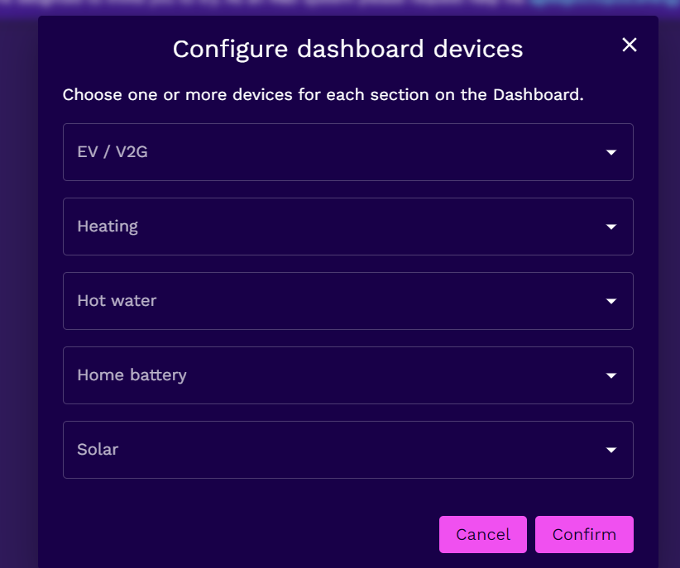Open the Home battery device selector
680x568 pixels.
click(347, 375)
